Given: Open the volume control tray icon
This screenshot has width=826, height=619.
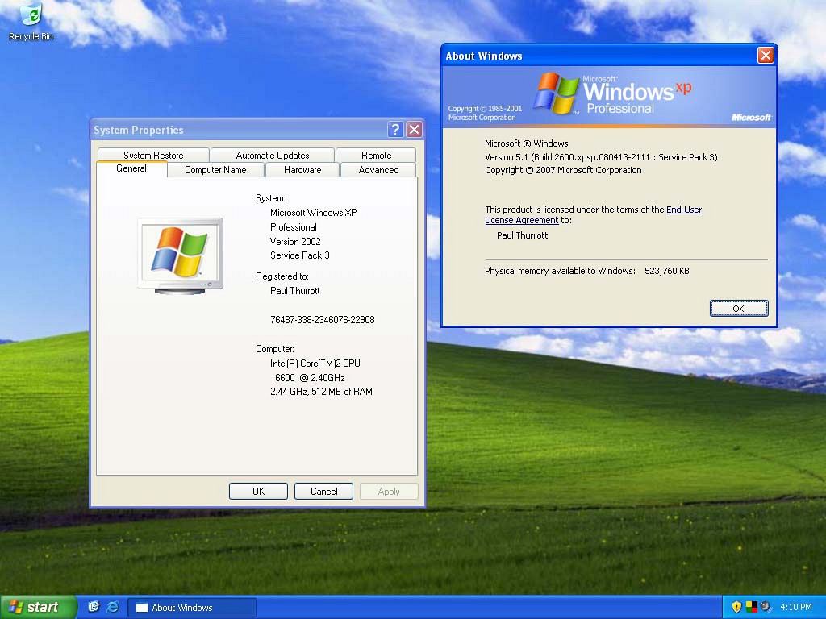Looking at the screenshot, I should tap(765, 607).
